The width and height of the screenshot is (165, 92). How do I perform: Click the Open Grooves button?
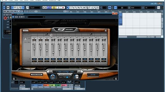pyautogui.click(x=65, y=75)
